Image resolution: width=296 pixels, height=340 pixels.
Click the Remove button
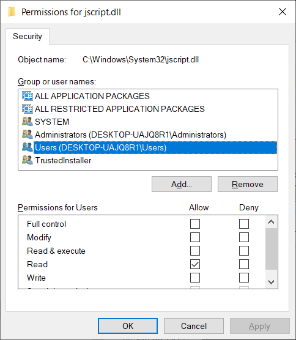248,184
